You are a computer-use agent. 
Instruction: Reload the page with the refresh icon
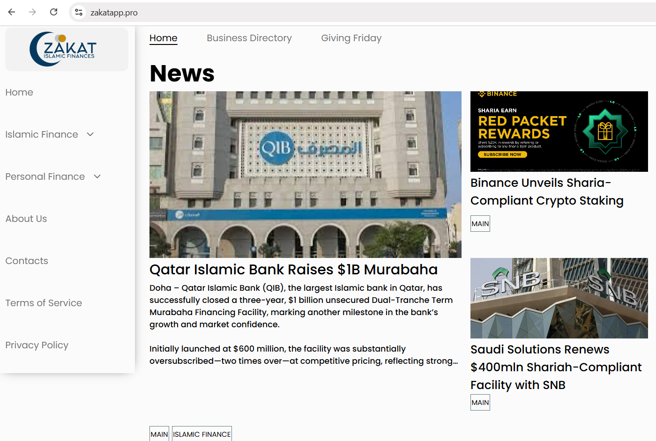pyautogui.click(x=54, y=12)
